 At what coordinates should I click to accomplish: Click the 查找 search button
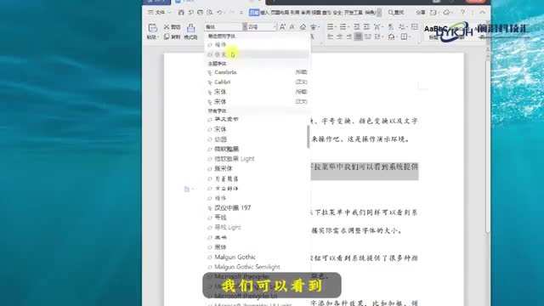click(x=396, y=13)
